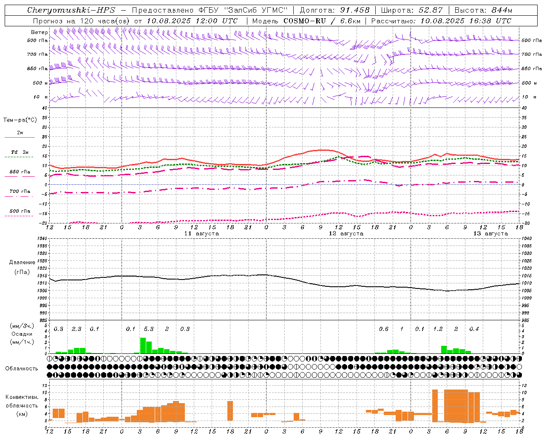Click the calculation time 10.08.2025 16:38 UTC
Image resolution: width=544 pixels, height=435 pixels.
click(466, 21)
